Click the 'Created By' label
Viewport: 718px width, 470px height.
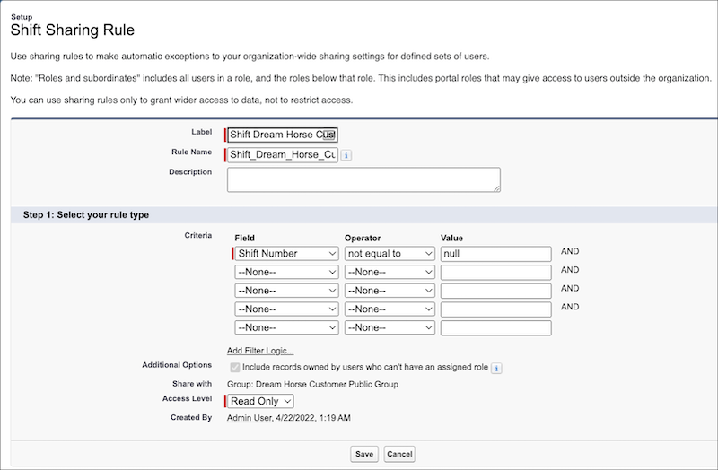(191, 417)
